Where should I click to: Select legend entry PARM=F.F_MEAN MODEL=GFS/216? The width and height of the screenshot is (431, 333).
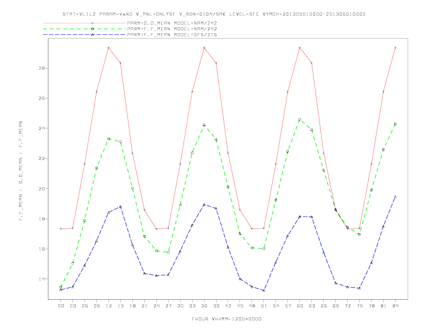(x=172, y=35)
